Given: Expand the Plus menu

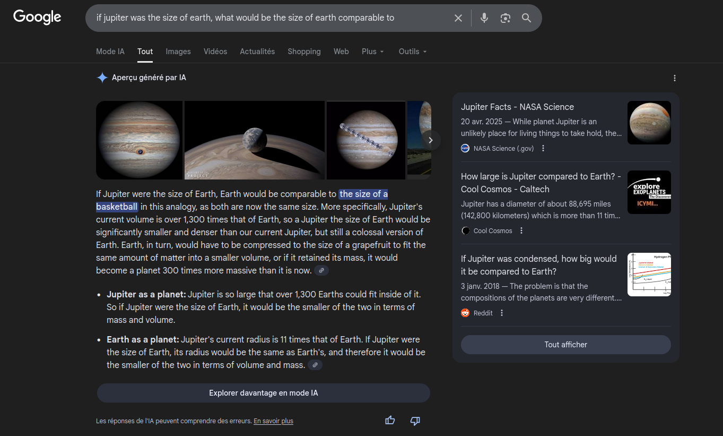Looking at the screenshot, I should coord(373,52).
